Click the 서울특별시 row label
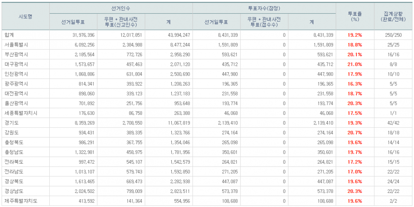This screenshot has height=207, width=414. tap(16, 45)
